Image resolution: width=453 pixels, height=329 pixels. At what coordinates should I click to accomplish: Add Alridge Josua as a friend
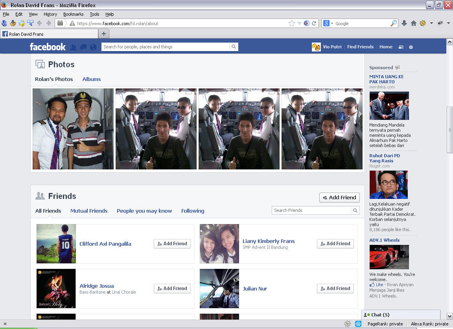(172, 289)
